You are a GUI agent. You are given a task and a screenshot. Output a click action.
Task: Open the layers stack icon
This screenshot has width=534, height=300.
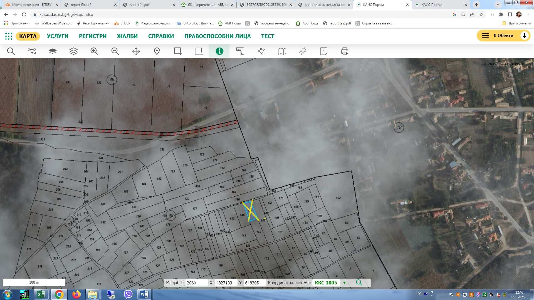[73, 51]
